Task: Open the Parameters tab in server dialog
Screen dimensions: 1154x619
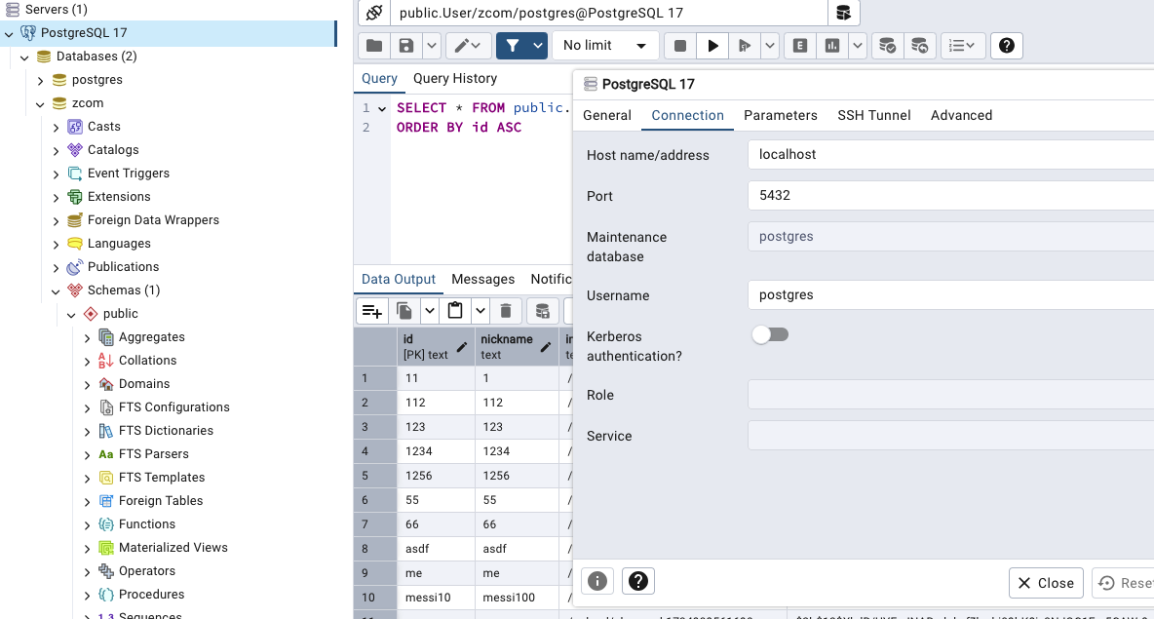Action: [x=780, y=115]
